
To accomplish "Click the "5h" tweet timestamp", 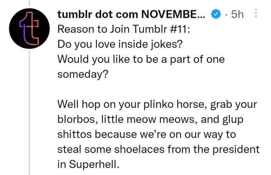I will 237,14.
